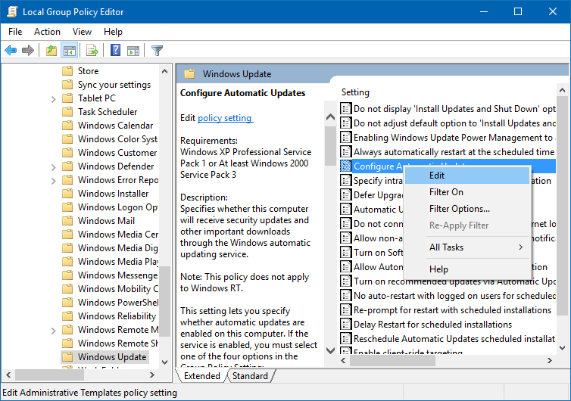Click icon of Specify intranet policy row
Screen dimensions: 571x401
pos(345,180)
